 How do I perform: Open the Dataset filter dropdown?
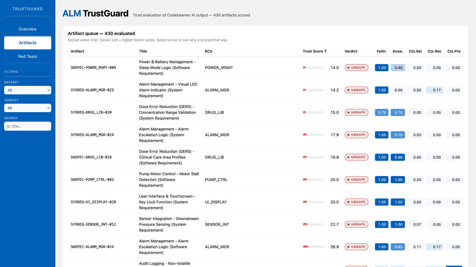click(x=28, y=90)
